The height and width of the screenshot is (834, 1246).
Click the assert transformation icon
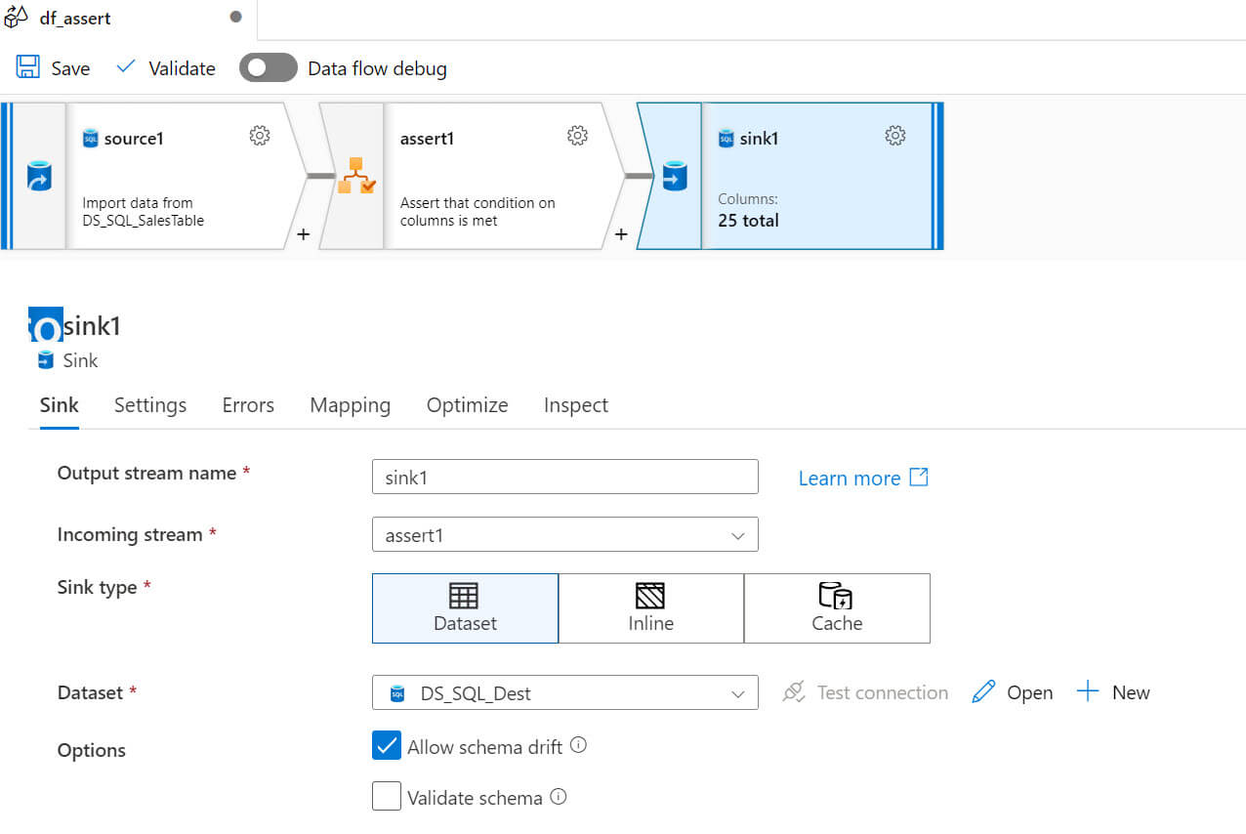(x=355, y=176)
